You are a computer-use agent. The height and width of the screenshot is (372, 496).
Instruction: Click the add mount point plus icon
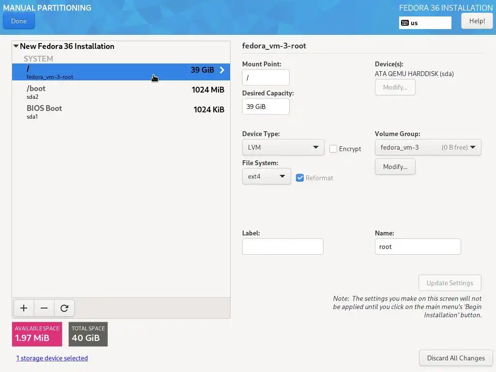click(x=24, y=308)
